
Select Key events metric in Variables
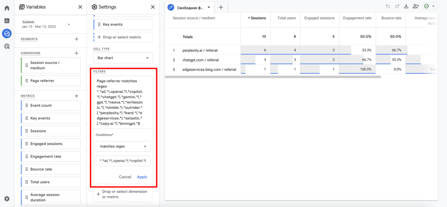51,118
